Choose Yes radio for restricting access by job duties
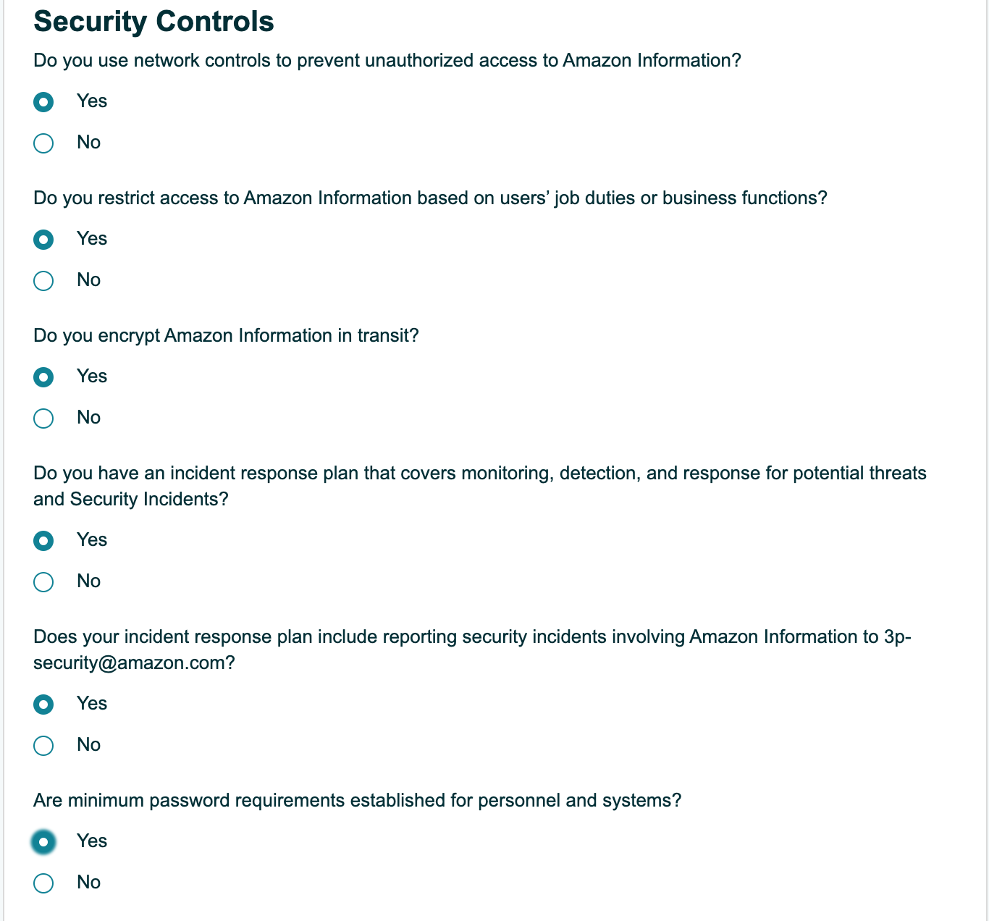This screenshot has height=921, width=989. (43, 240)
